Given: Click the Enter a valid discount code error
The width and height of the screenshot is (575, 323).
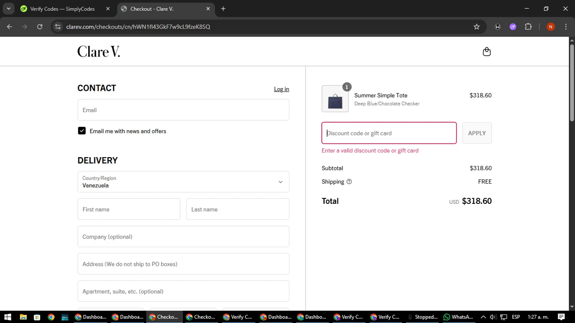Looking at the screenshot, I should coord(370,151).
